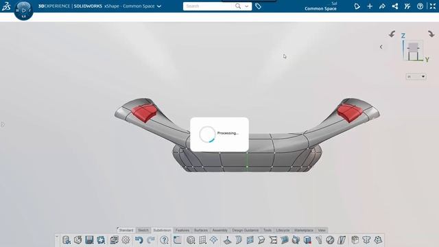Select the subdivision primitive box icon

click(x=191, y=240)
